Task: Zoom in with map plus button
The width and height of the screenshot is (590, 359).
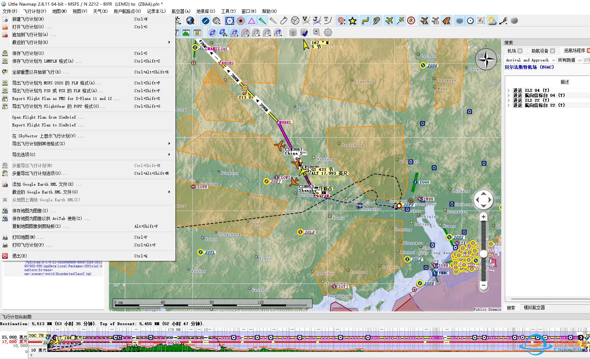Action: point(484,217)
